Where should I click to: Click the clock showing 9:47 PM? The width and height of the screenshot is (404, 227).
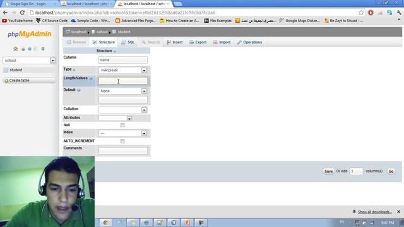point(388,223)
